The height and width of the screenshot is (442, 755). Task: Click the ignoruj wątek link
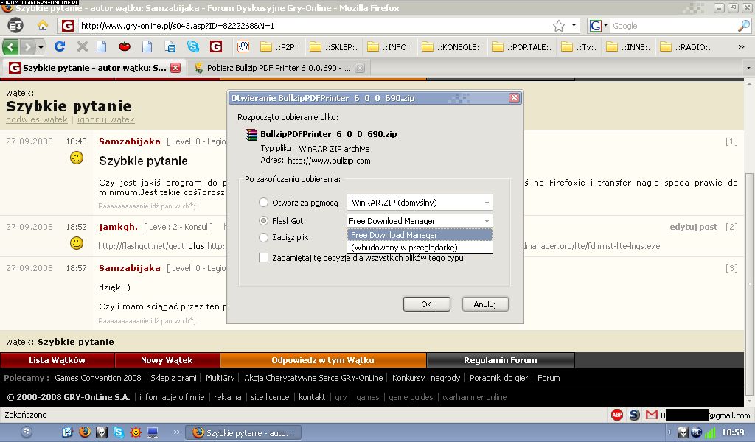tap(106, 119)
